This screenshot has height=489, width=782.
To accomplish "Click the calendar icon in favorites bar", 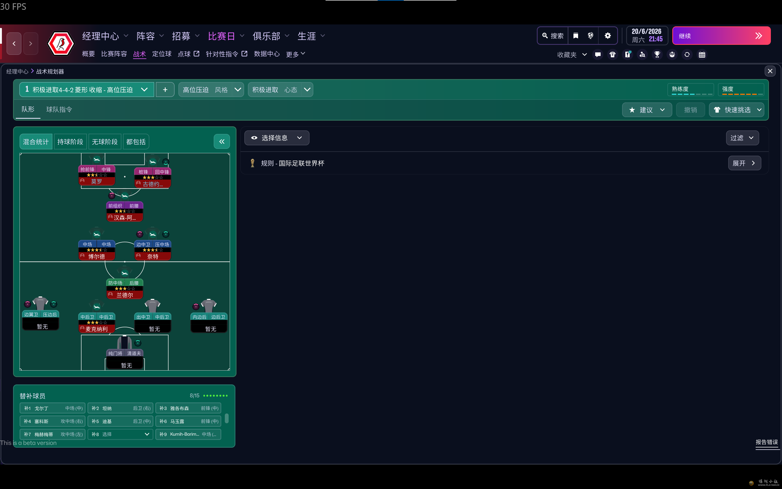I will 702,54.
